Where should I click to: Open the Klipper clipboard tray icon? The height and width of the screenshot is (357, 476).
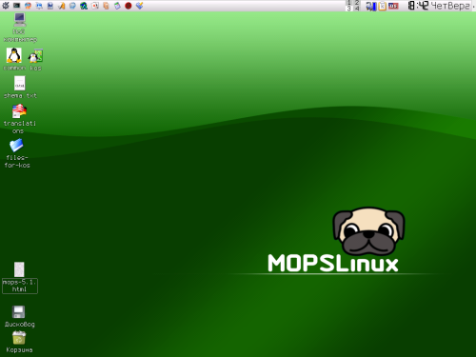click(x=383, y=6)
